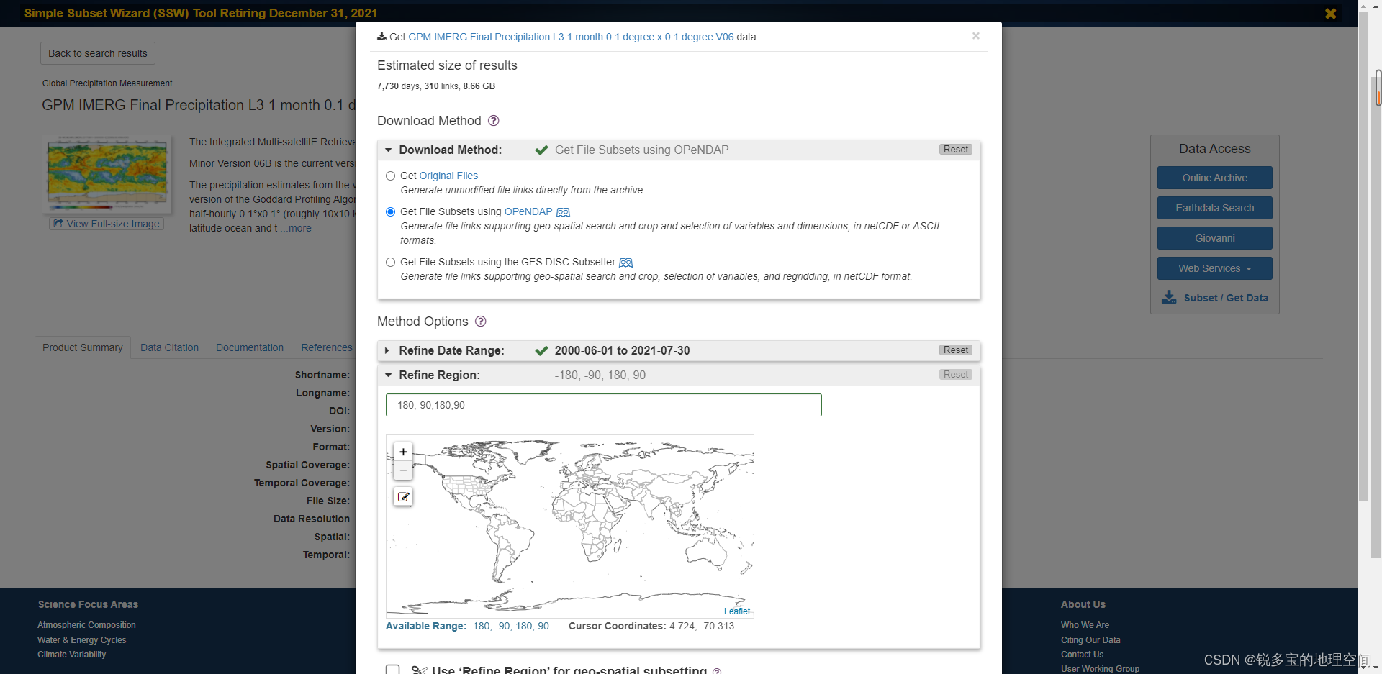
Task: Open Climate Variability footer link
Action: pyautogui.click(x=71, y=655)
